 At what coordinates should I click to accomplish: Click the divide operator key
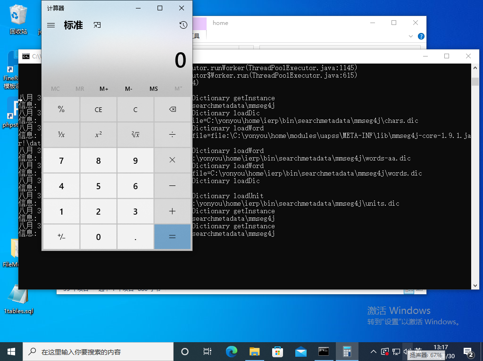(173, 135)
